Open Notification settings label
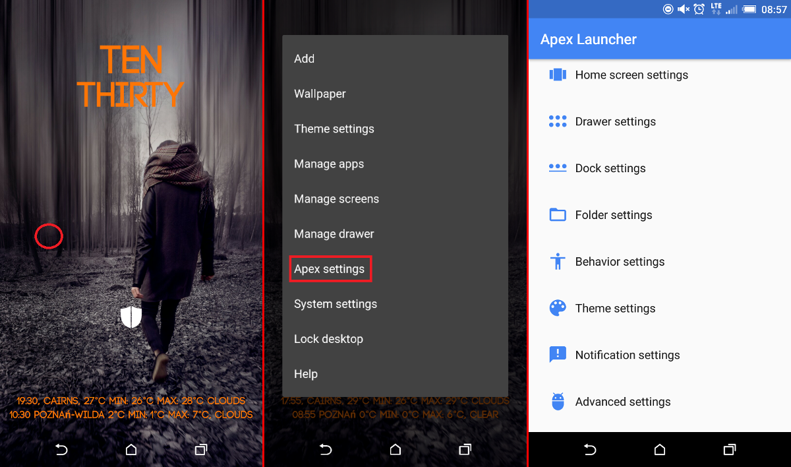This screenshot has height=467, width=791. click(628, 356)
